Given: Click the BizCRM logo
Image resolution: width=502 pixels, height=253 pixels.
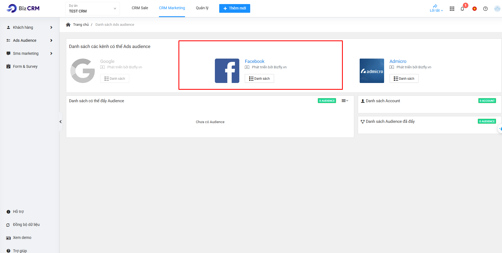Looking at the screenshot, I should tap(23, 8).
